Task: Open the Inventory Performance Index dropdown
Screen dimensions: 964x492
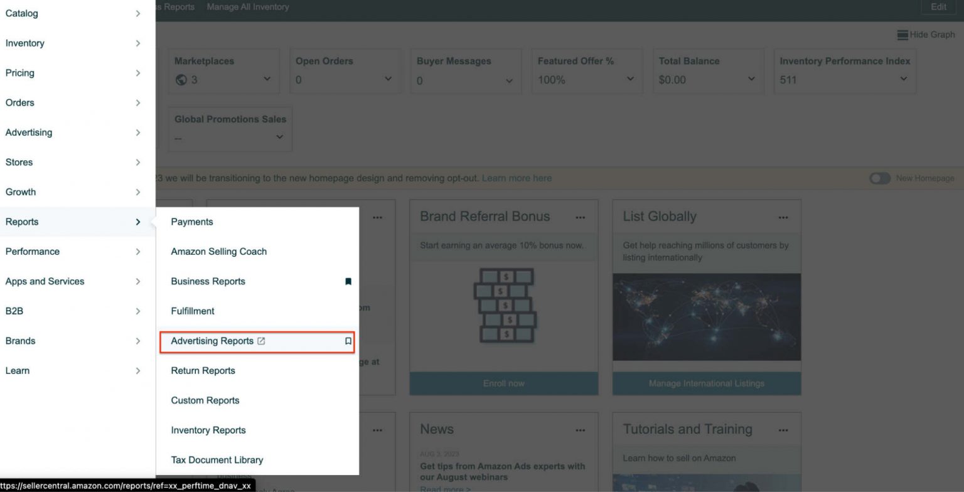Action: (902, 80)
